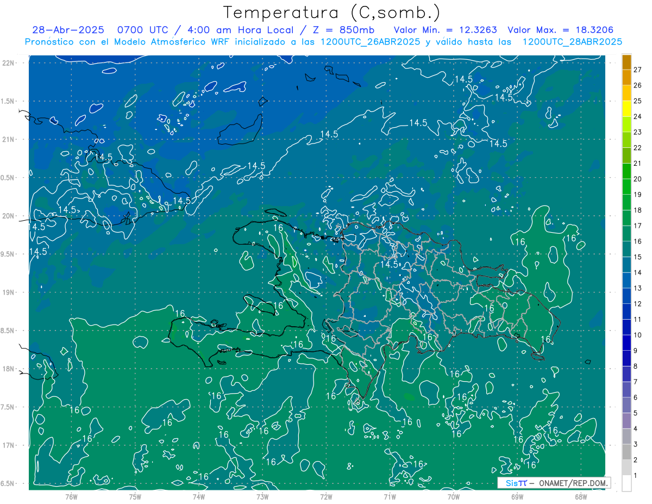652x504 pixels.
Task: Click the '13' value on the color scale
Action: click(x=638, y=288)
